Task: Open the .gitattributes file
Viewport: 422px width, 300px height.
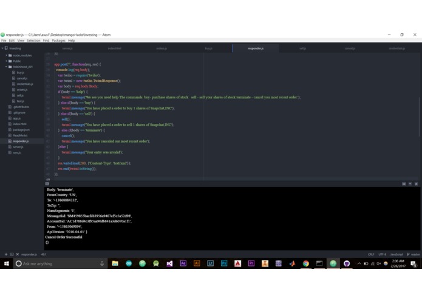Action: (21, 107)
